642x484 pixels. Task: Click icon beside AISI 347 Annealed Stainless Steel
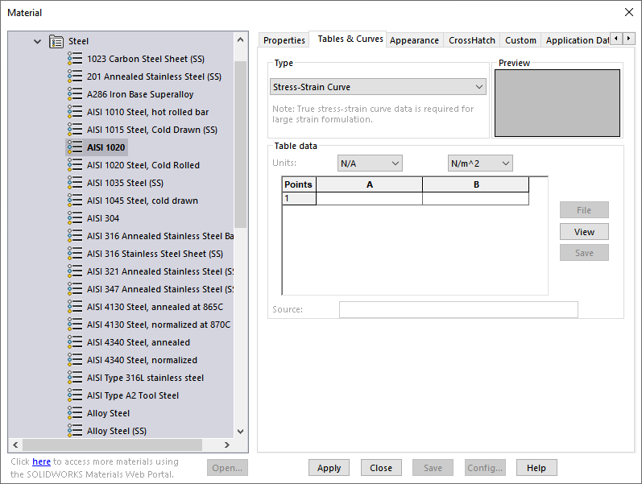75,289
